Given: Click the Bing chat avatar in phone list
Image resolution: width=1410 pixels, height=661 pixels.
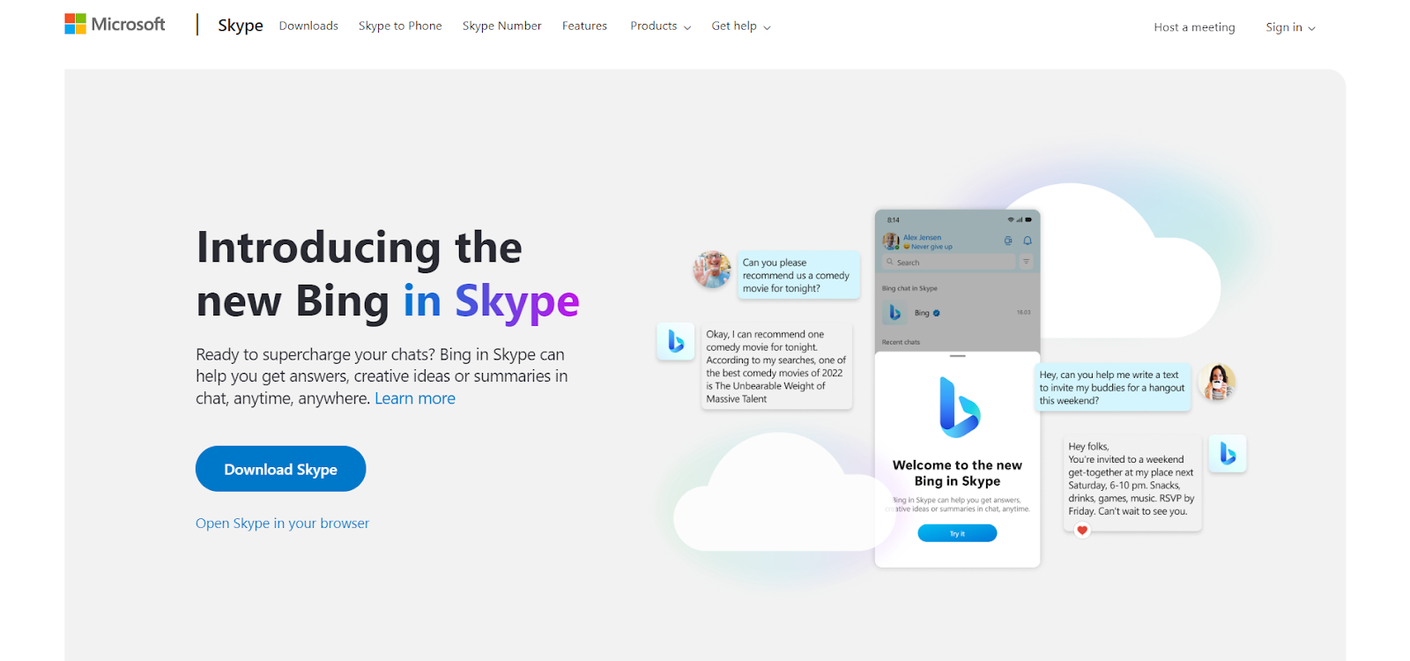Looking at the screenshot, I should coord(894,313).
